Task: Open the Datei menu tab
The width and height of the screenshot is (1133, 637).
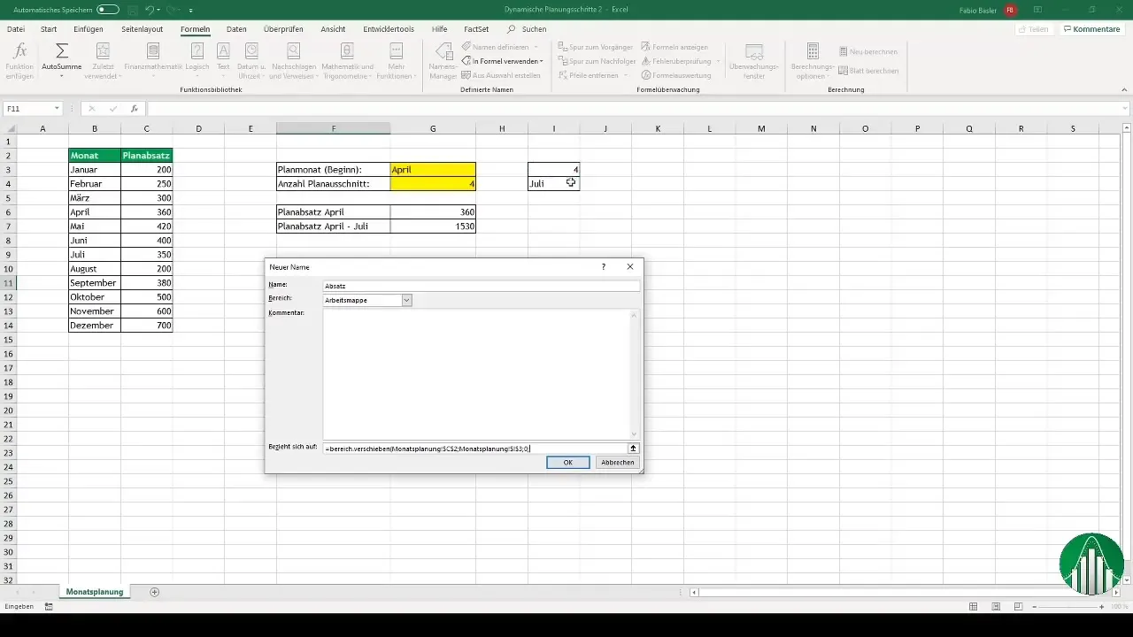Action: coord(16,29)
